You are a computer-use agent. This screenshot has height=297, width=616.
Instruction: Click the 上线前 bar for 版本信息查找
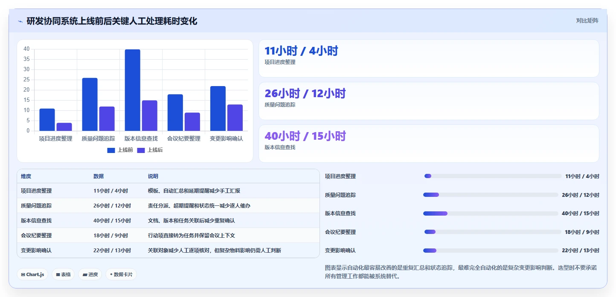(x=132, y=90)
